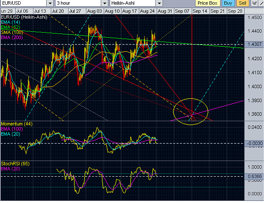Open the Price Box
265x203 pixels.
click(207, 3)
